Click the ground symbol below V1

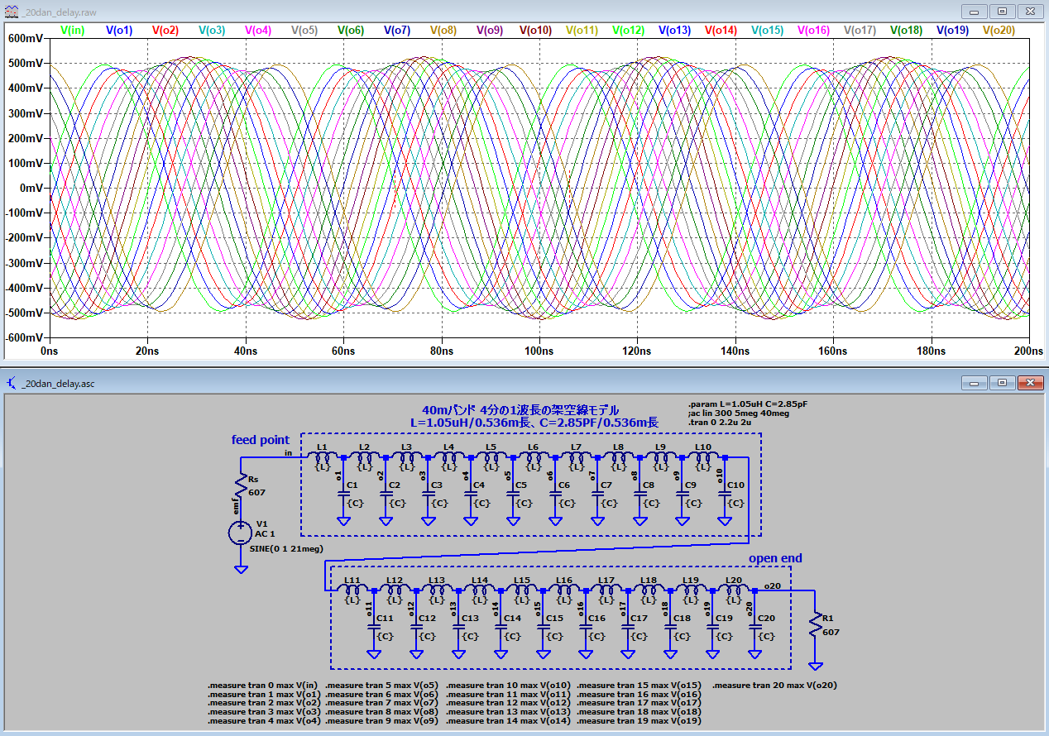241,568
